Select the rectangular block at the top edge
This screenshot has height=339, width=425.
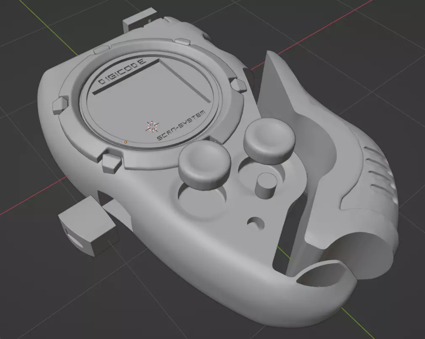point(140,20)
